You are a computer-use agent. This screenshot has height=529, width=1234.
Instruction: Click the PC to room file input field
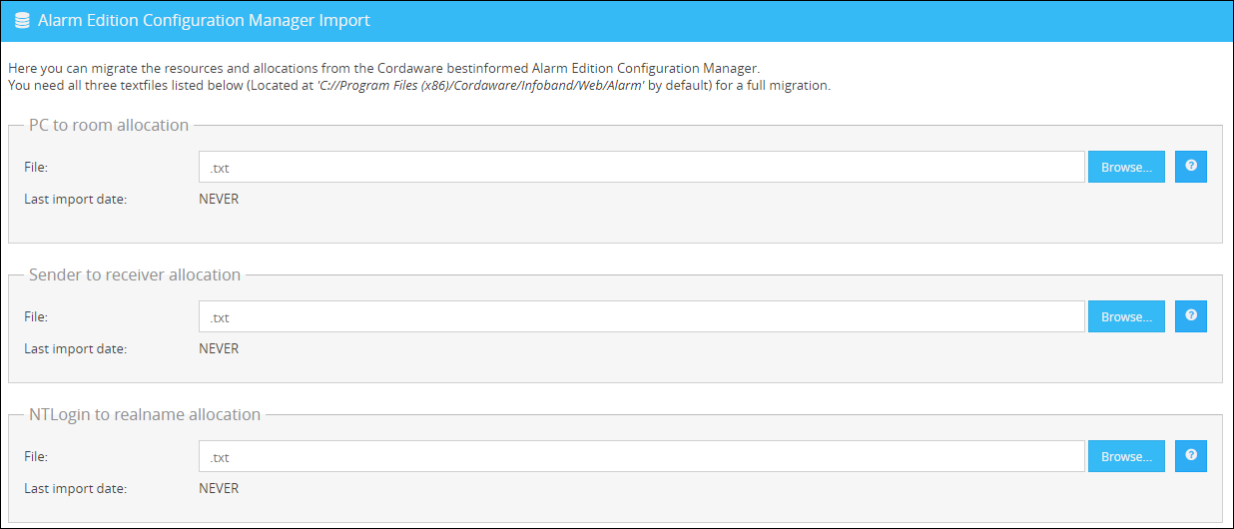click(641, 168)
